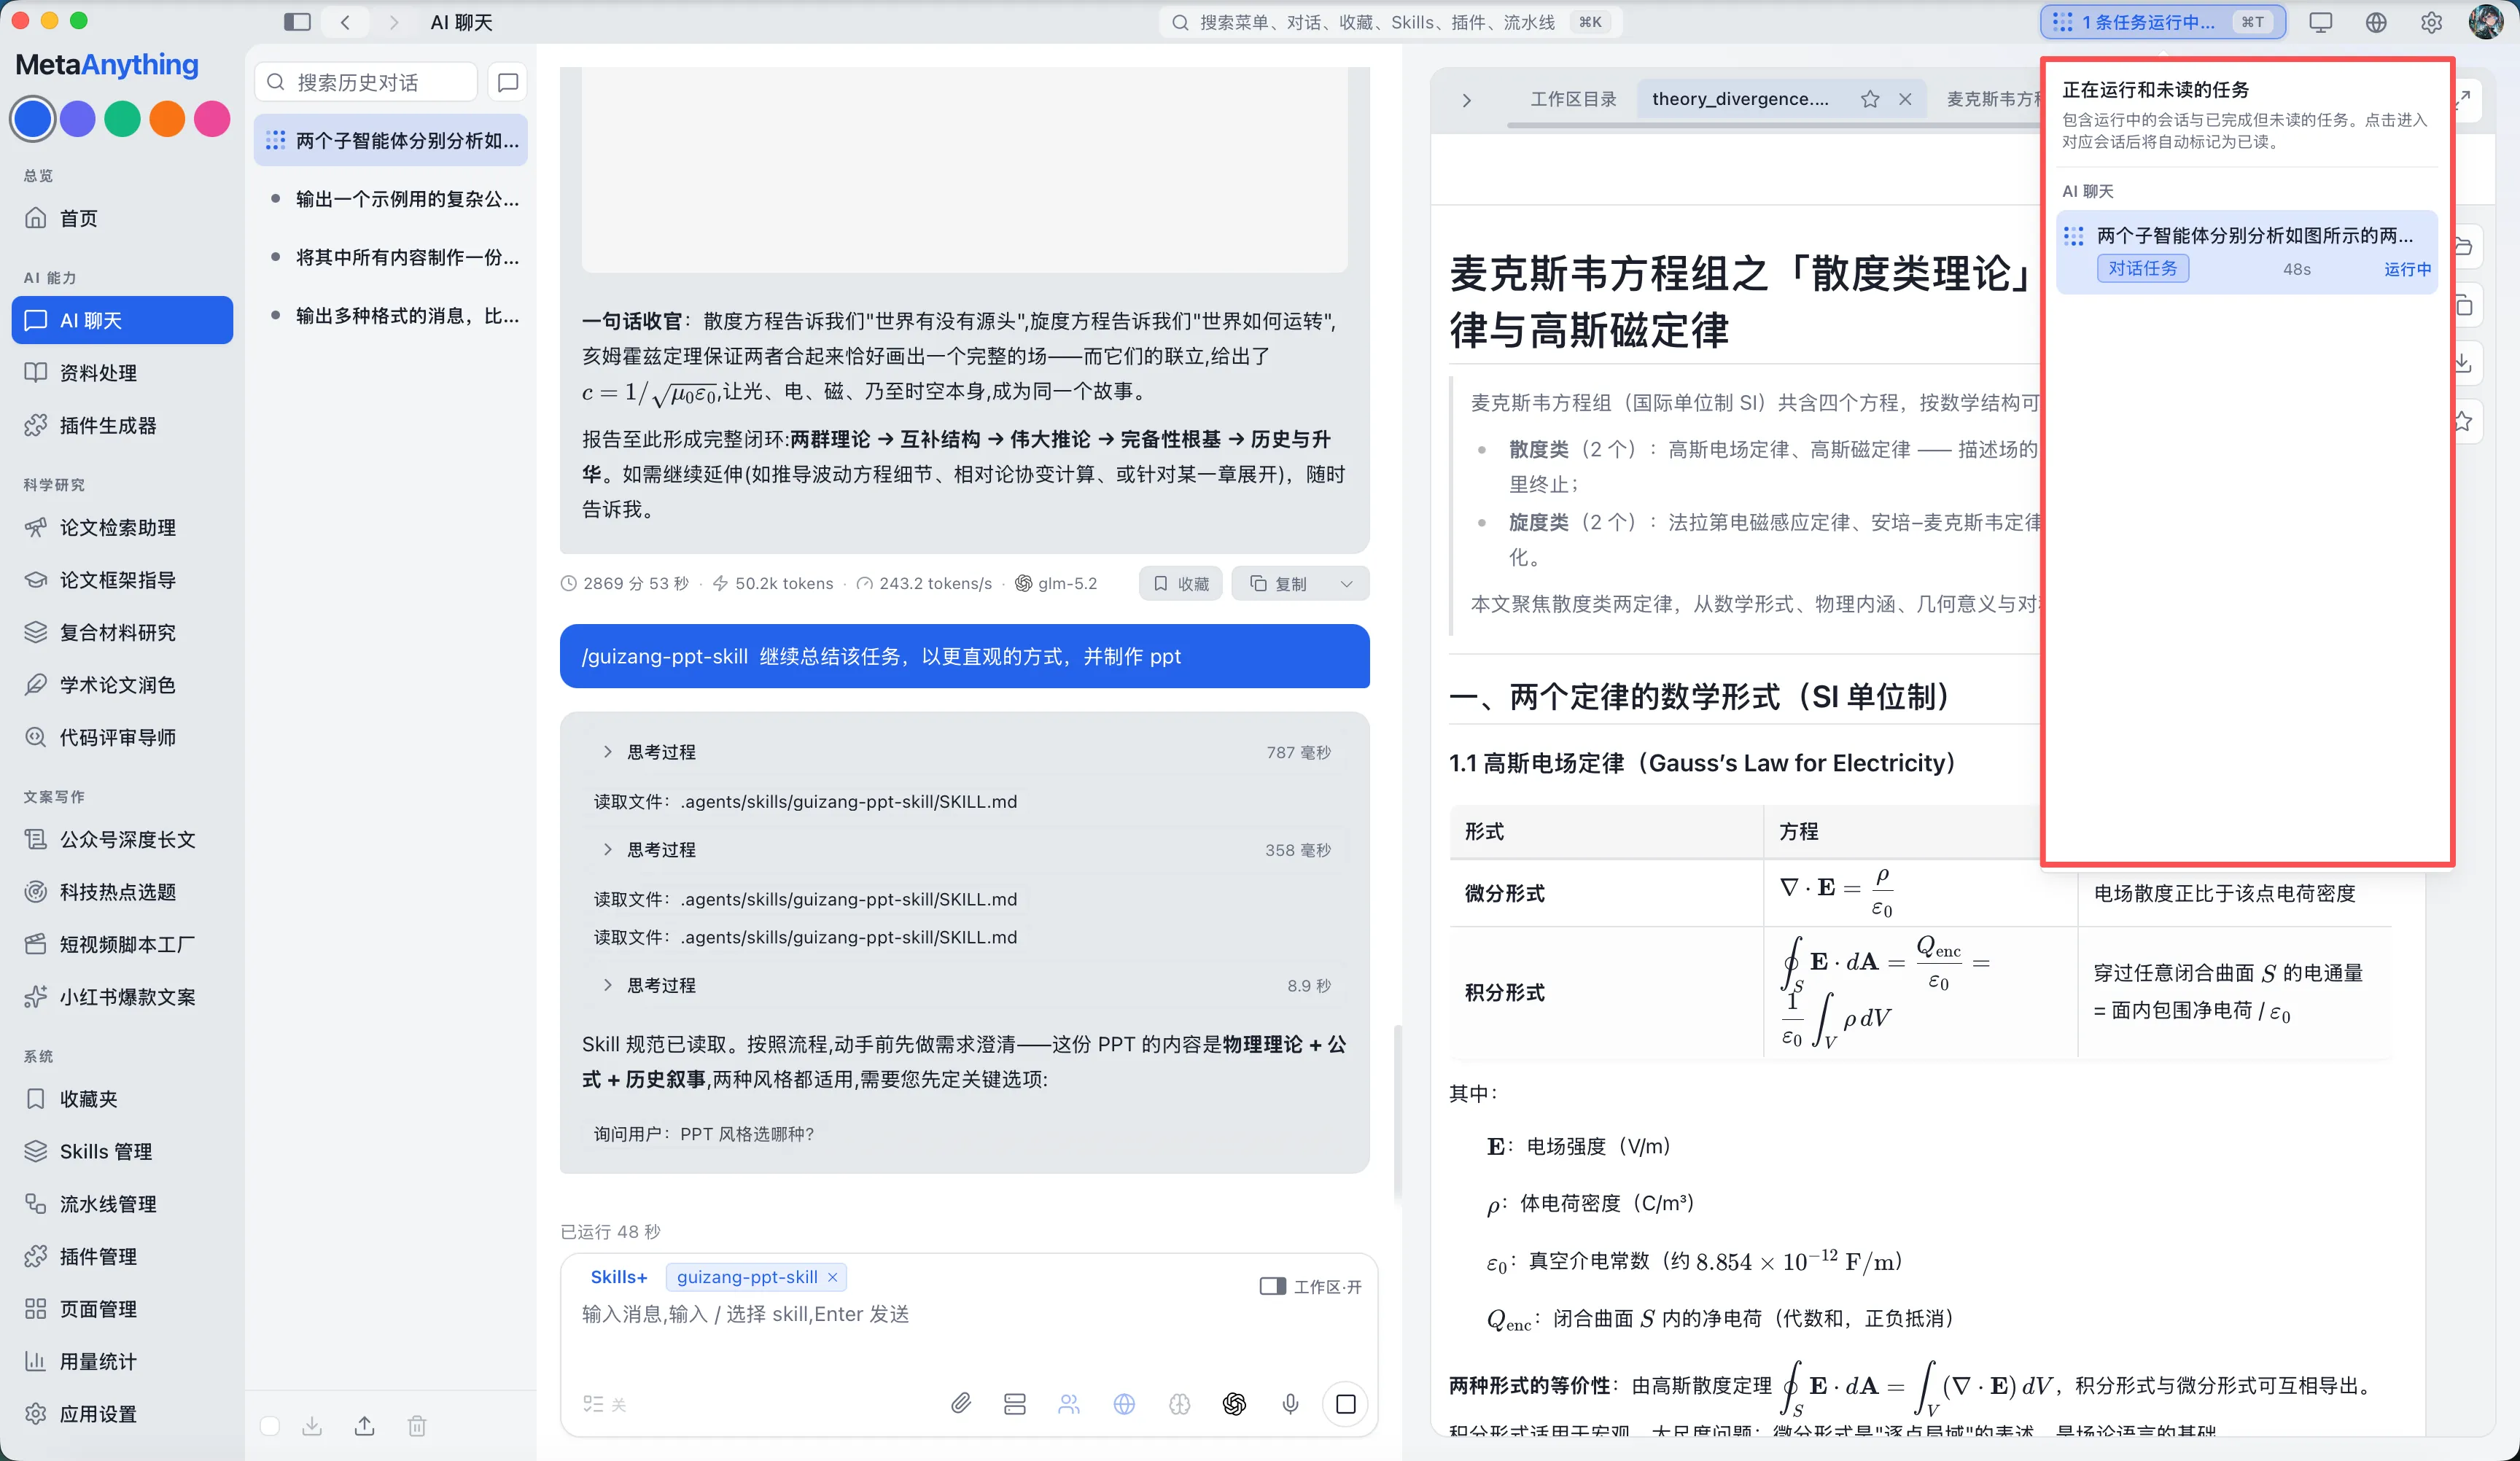Viewport: 2520px width, 1461px height.
Task: Expand the 思考过程 8.9 秒 section
Action: coord(965,985)
